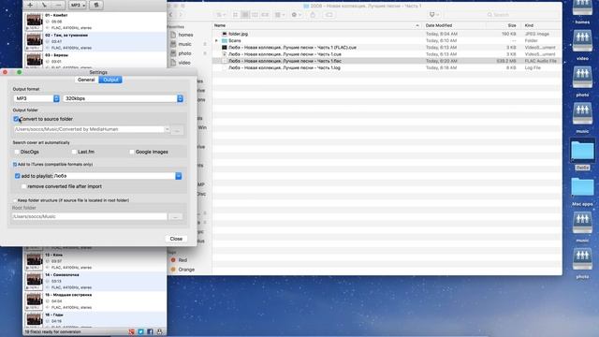This screenshot has width=599, height=337.
Task: Select the Mac apps desktop folder
Action: tap(582, 192)
